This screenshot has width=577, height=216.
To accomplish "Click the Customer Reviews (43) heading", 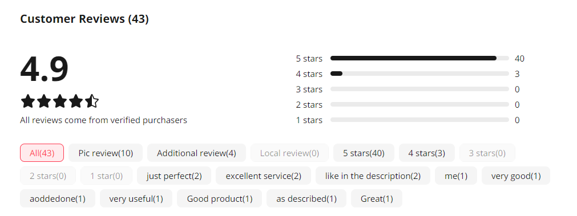I will click(84, 19).
